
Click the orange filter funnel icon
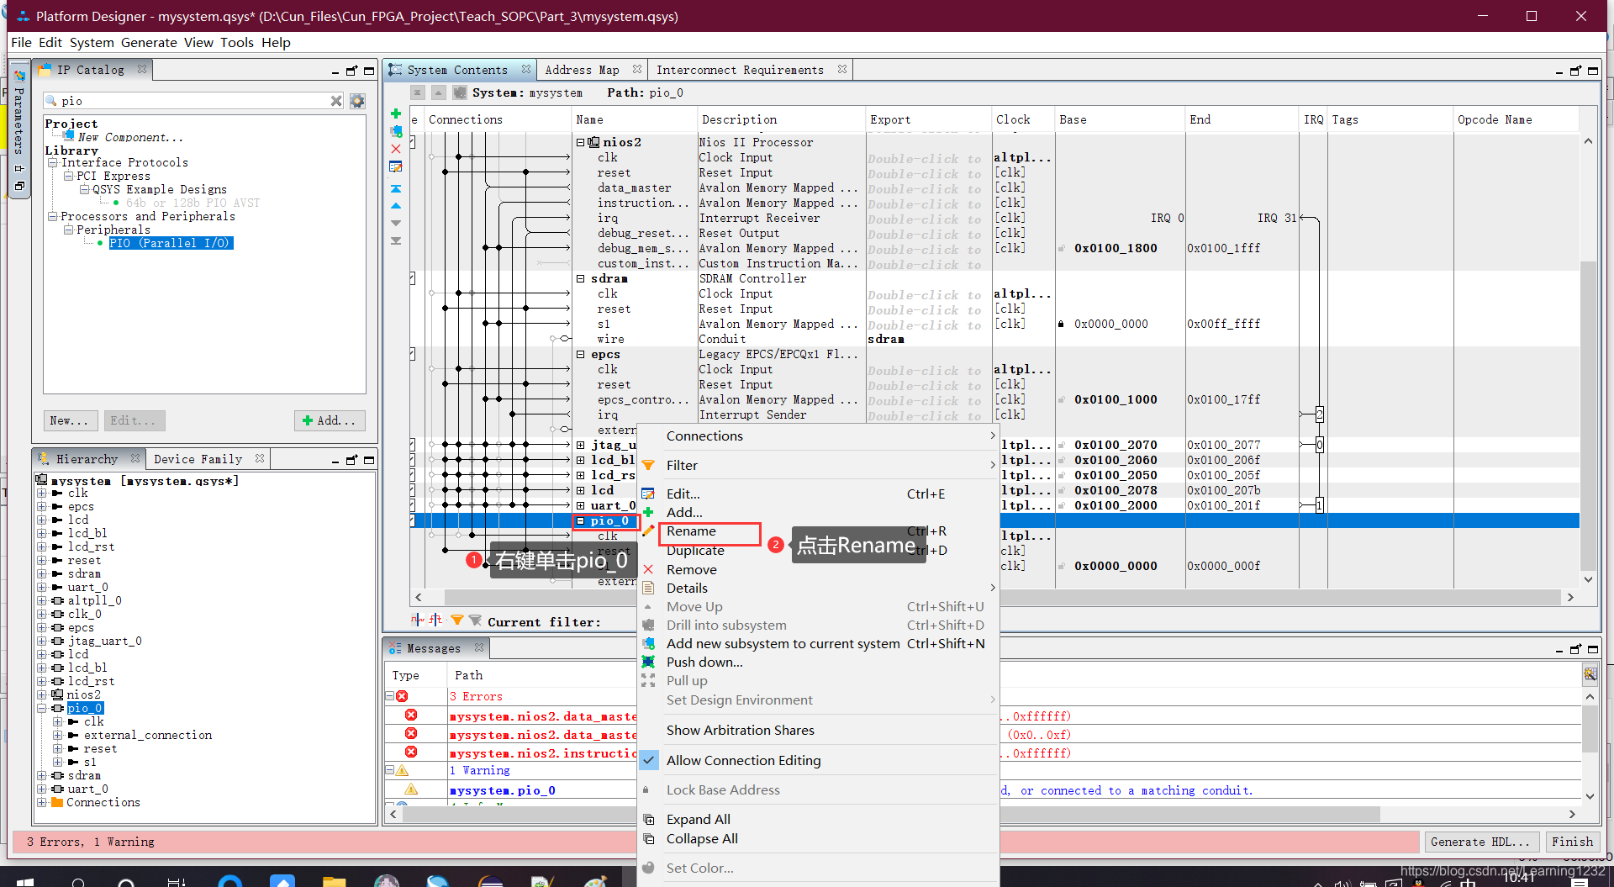[457, 620]
